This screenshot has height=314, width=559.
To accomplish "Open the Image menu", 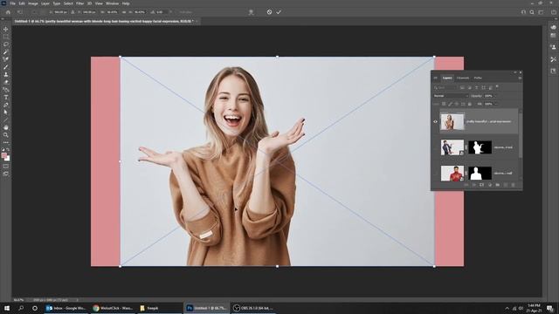I will pos(33,3).
